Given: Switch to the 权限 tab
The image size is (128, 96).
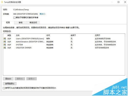Looking at the screenshot, I should [8, 23].
